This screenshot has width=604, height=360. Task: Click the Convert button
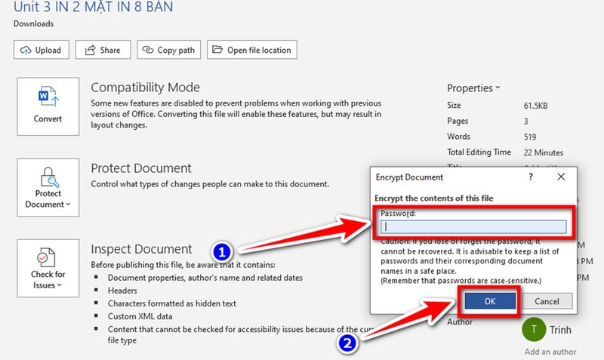[48, 106]
